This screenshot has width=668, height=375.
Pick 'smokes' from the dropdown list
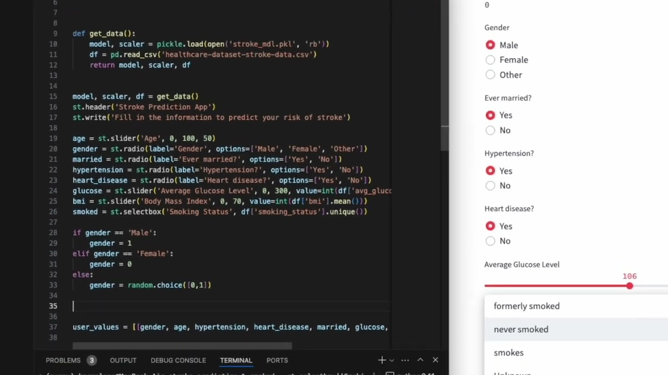pyautogui.click(x=576, y=353)
